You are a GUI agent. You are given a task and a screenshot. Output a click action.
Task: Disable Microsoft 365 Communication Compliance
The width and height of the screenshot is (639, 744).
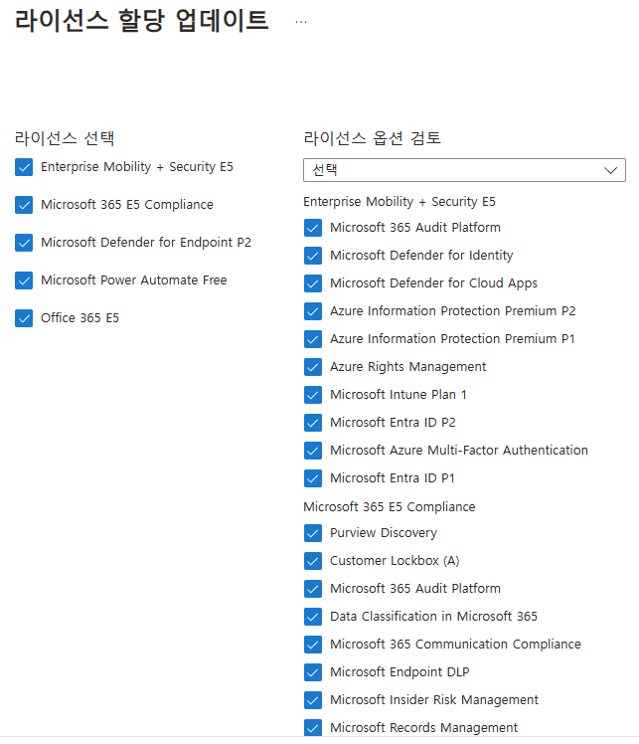click(x=313, y=645)
